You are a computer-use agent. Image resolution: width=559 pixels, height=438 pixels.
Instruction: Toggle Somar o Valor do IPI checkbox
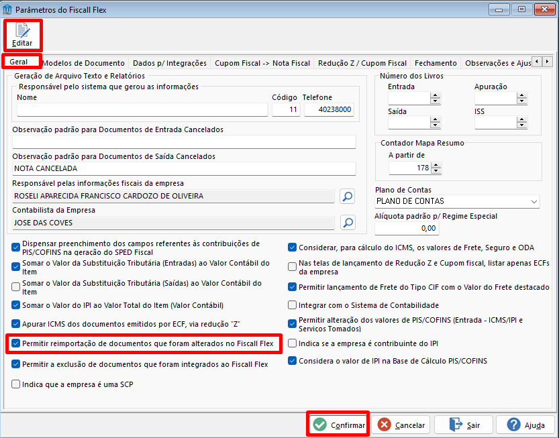15,305
